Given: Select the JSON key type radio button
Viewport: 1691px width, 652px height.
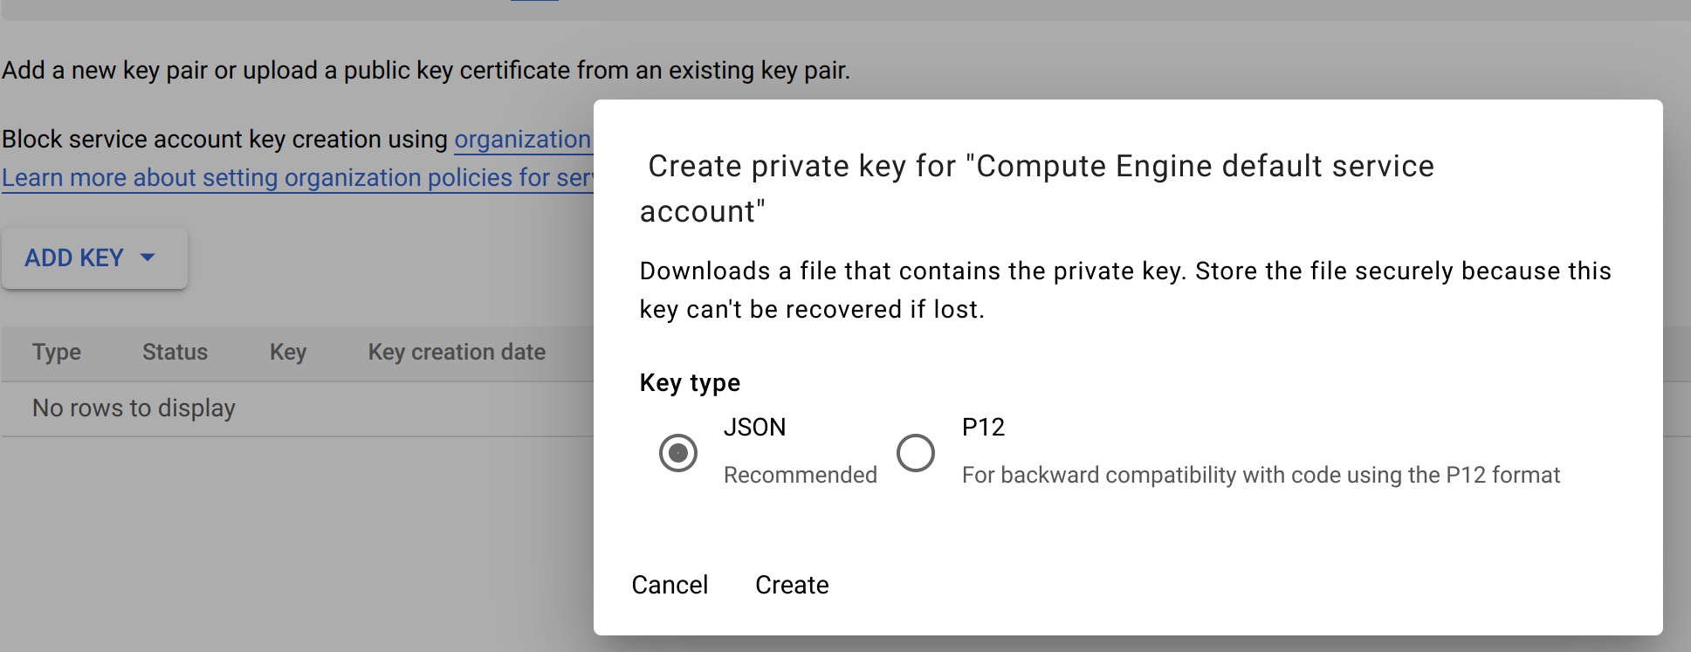Looking at the screenshot, I should 677,453.
